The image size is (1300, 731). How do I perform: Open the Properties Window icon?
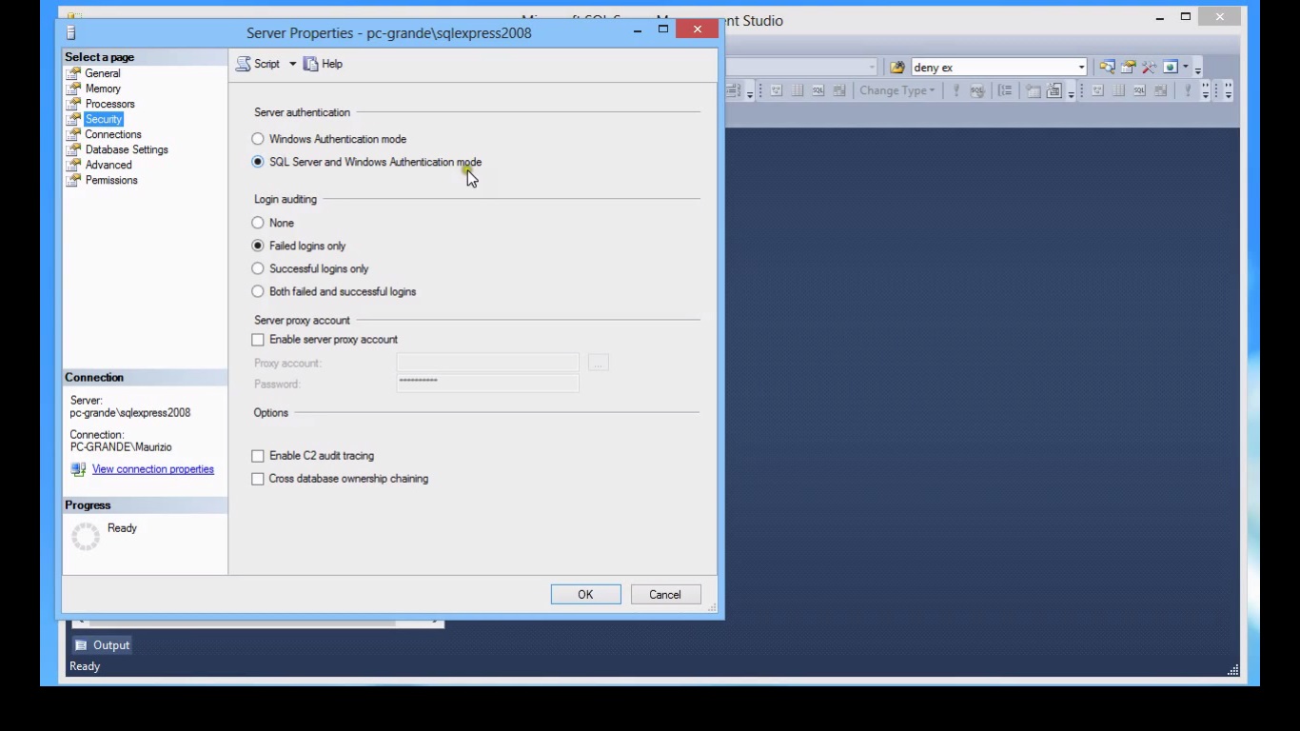(1128, 68)
